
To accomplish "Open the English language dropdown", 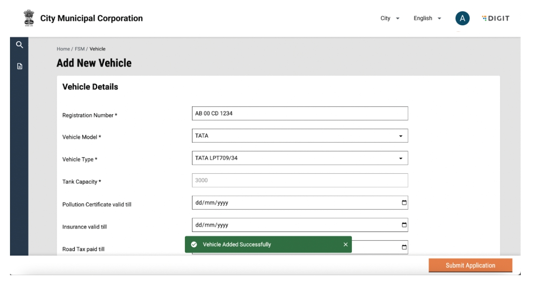I will [x=427, y=18].
